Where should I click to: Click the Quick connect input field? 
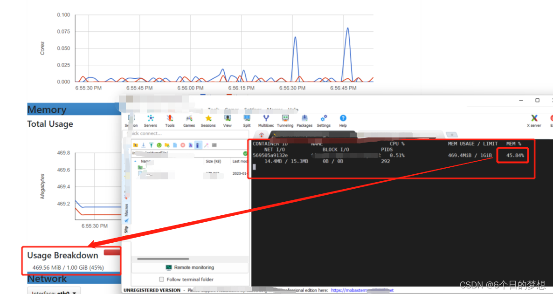(x=186, y=134)
